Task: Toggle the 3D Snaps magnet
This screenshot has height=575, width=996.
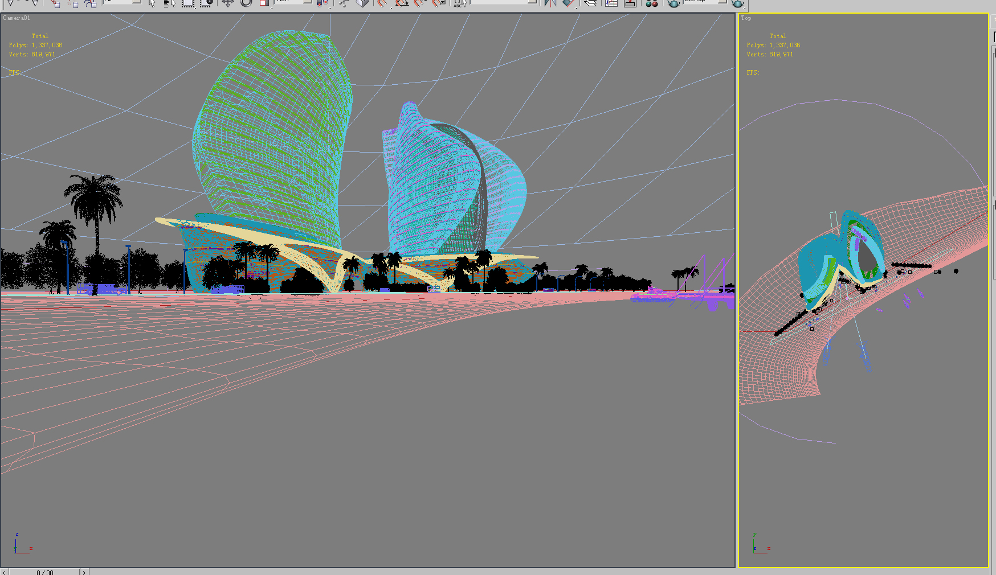Action: click(x=382, y=3)
